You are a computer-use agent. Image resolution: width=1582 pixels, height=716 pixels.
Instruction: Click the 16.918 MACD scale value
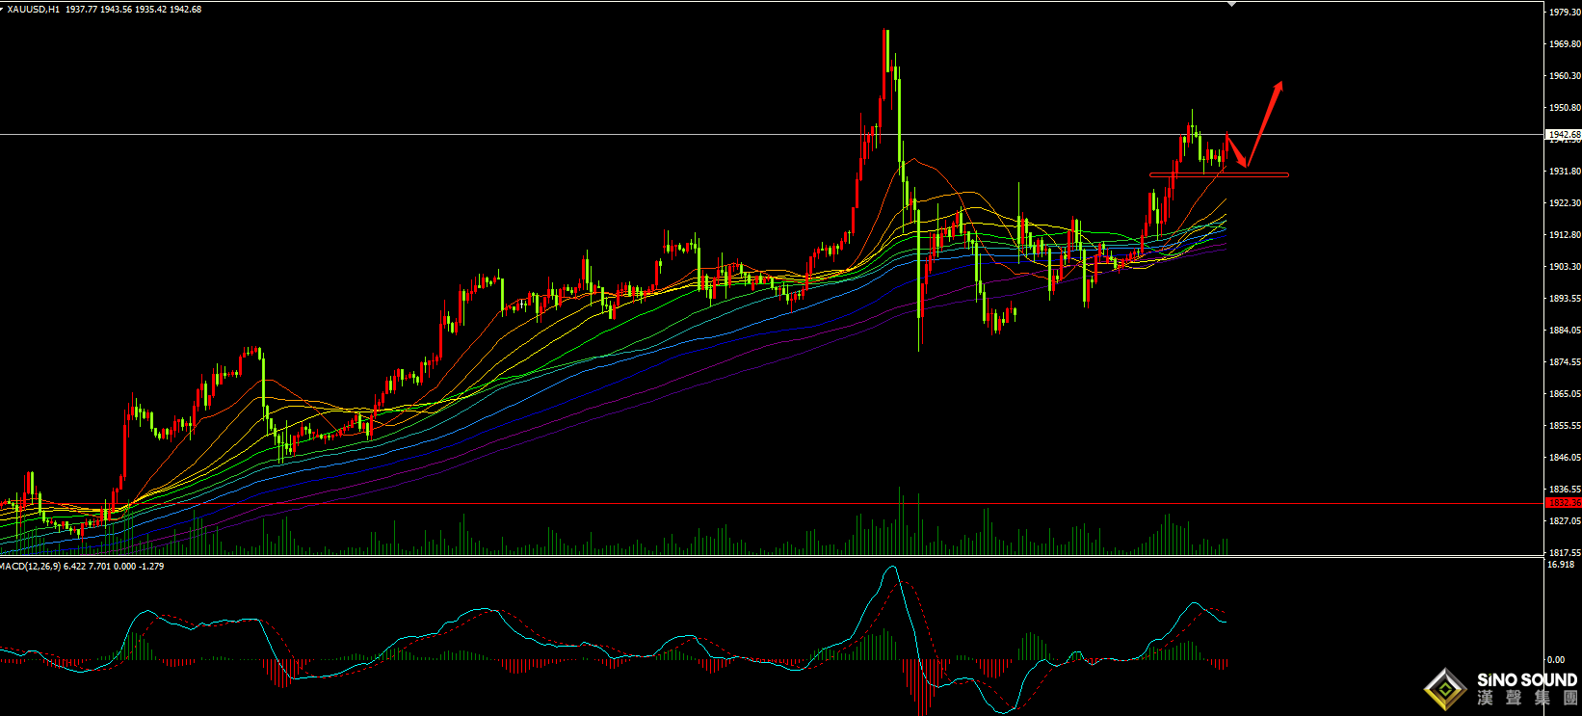[1561, 565]
